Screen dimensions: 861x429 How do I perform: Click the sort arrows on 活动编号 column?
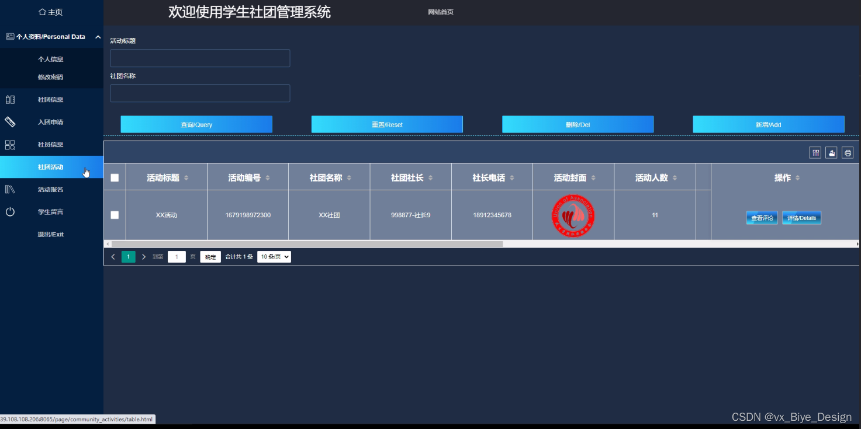pyautogui.click(x=268, y=178)
